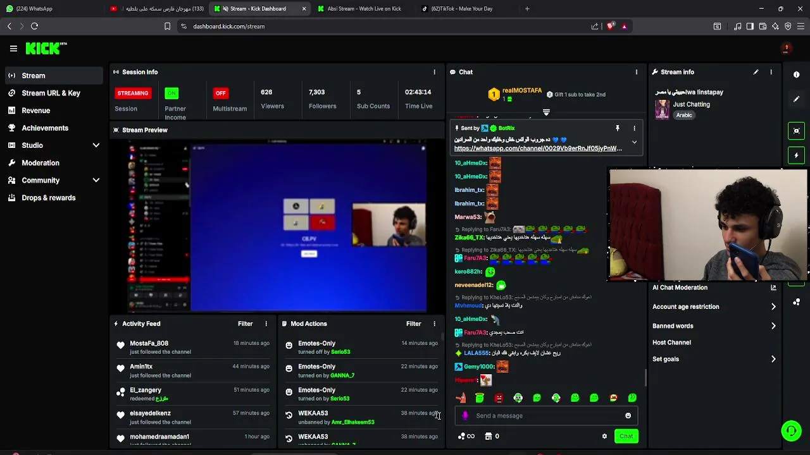Click MostaFa_808 follow entry in Activity Feed
The image size is (810, 455).
tap(194, 347)
